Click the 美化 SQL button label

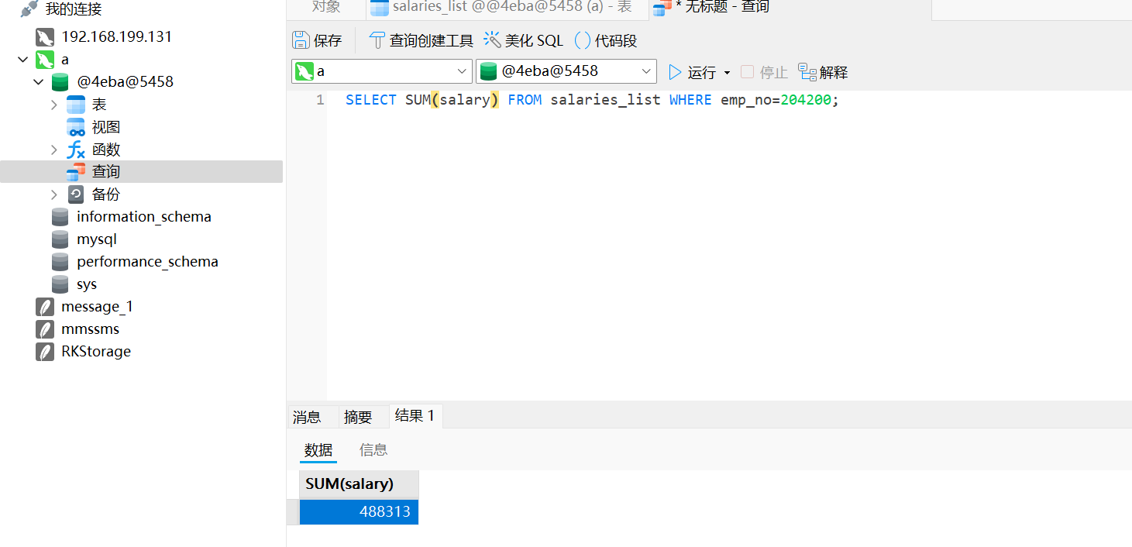coord(535,41)
